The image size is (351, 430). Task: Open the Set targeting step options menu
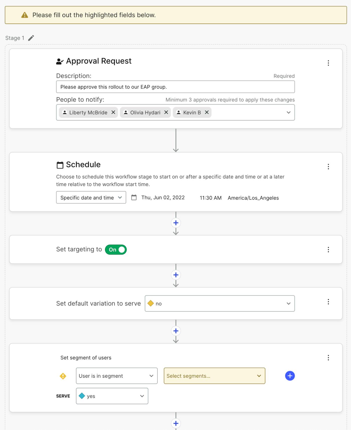tap(328, 249)
